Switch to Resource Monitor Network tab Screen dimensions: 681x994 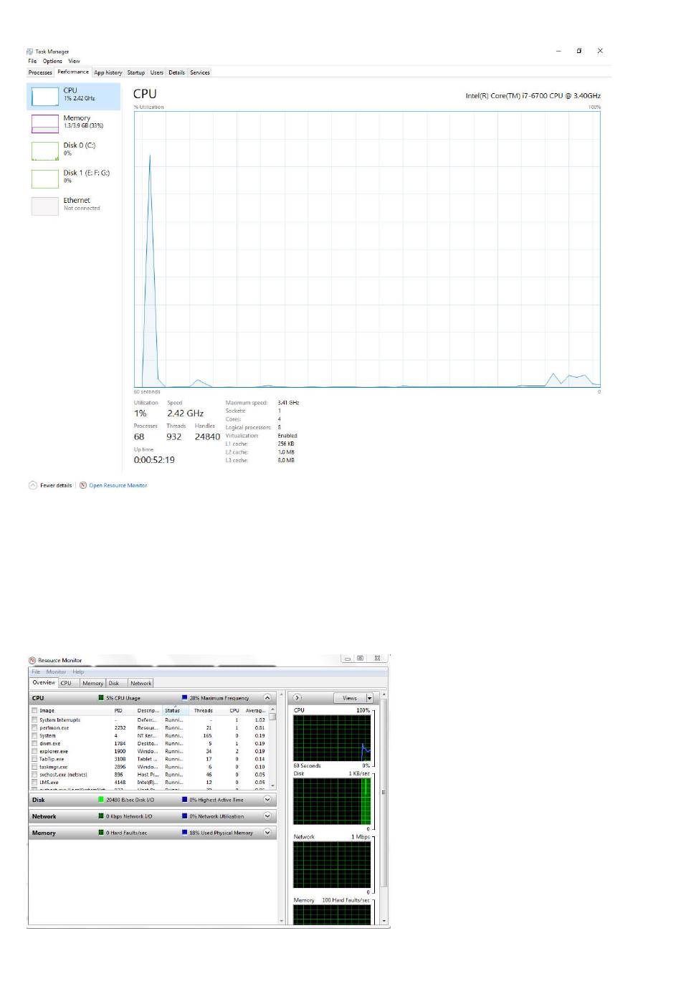pyautogui.click(x=141, y=683)
